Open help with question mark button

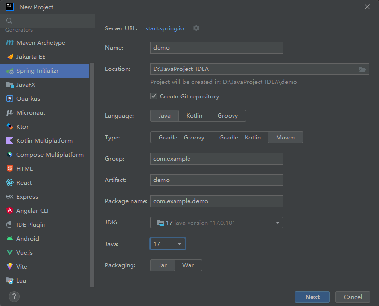[14, 296]
